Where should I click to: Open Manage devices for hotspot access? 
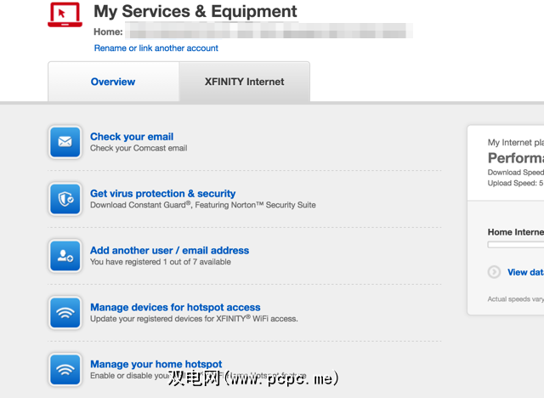[175, 307]
